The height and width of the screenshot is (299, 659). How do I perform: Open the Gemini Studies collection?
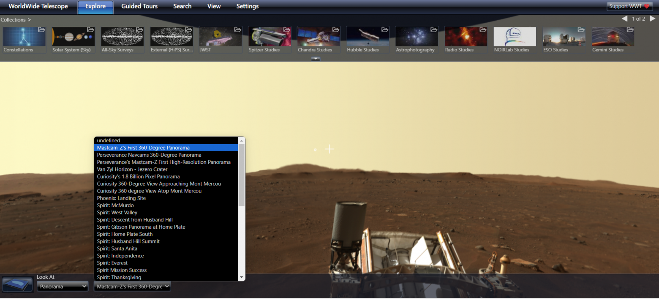point(613,40)
